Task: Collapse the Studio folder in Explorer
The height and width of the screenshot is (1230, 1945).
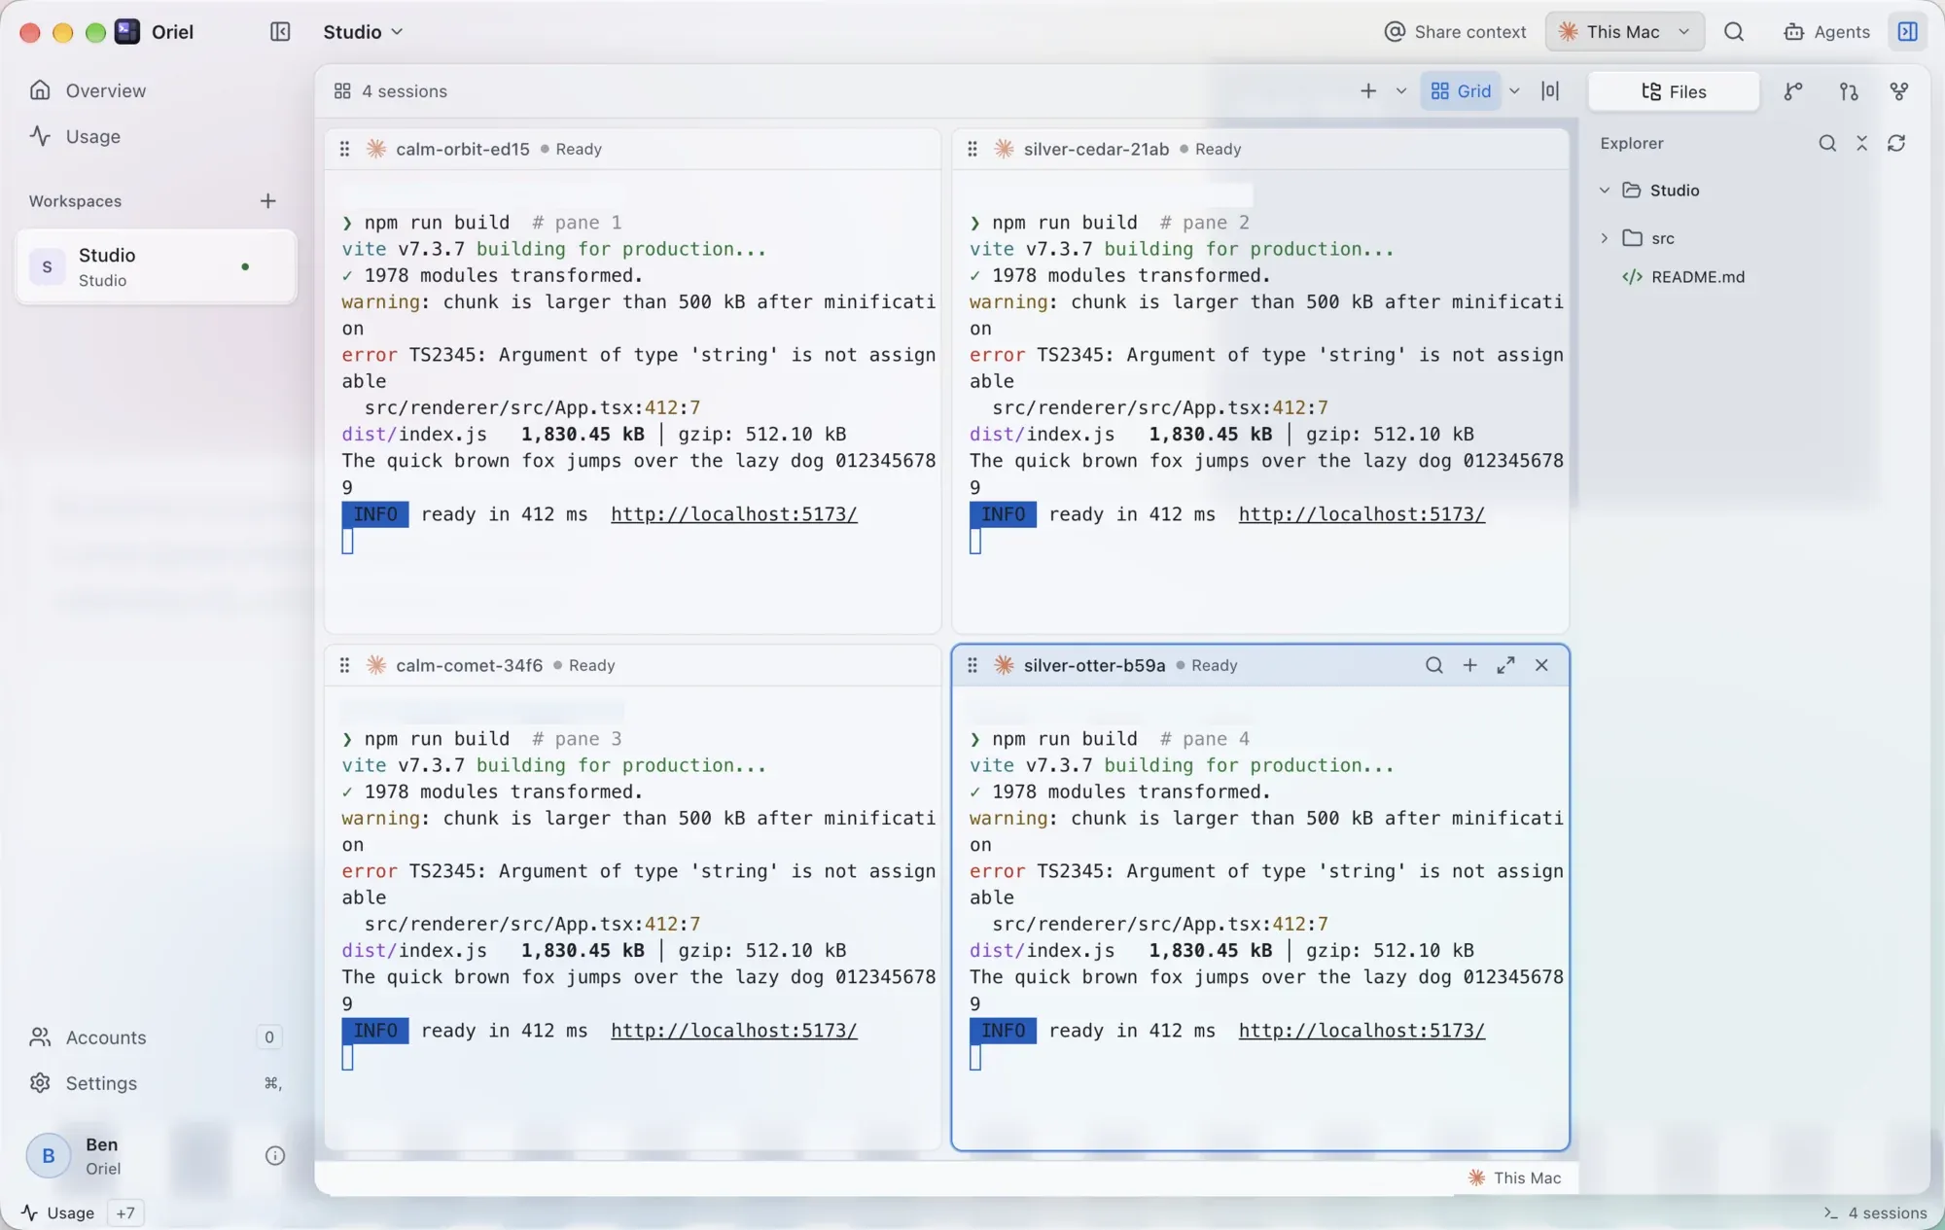Action: click(1605, 191)
